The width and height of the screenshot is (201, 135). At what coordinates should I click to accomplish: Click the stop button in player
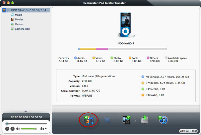click(x=12, y=129)
